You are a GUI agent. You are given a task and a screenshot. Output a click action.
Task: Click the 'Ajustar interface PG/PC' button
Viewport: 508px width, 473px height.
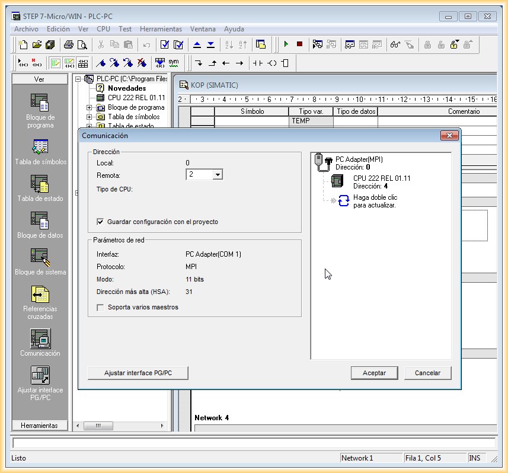[138, 373]
